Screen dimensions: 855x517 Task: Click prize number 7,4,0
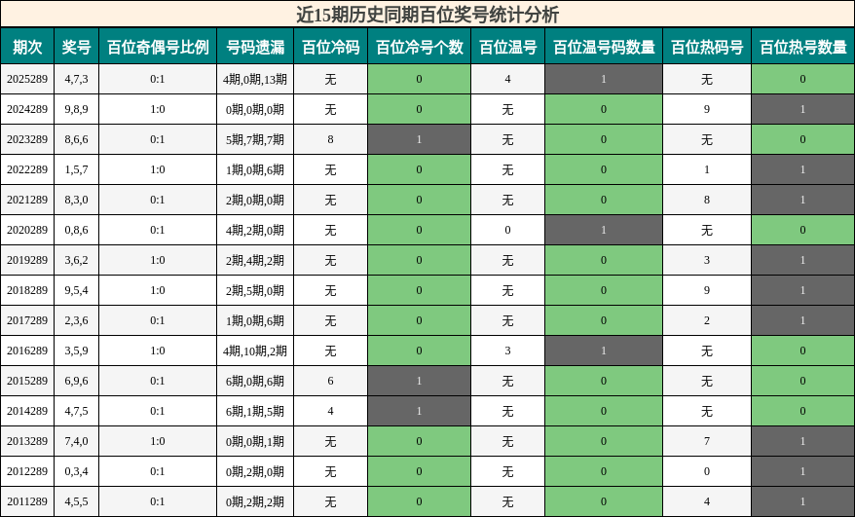pyautogui.click(x=76, y=441)
